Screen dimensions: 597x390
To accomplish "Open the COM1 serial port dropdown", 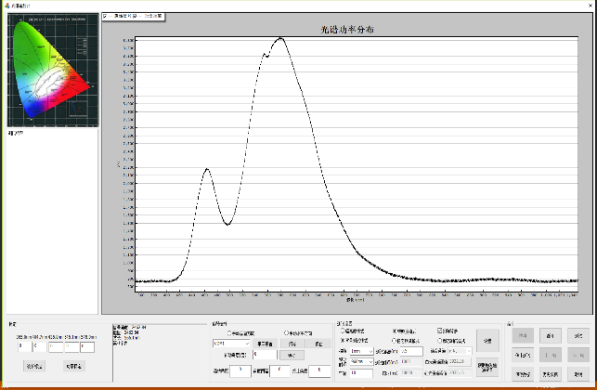I will click(231, 344).
